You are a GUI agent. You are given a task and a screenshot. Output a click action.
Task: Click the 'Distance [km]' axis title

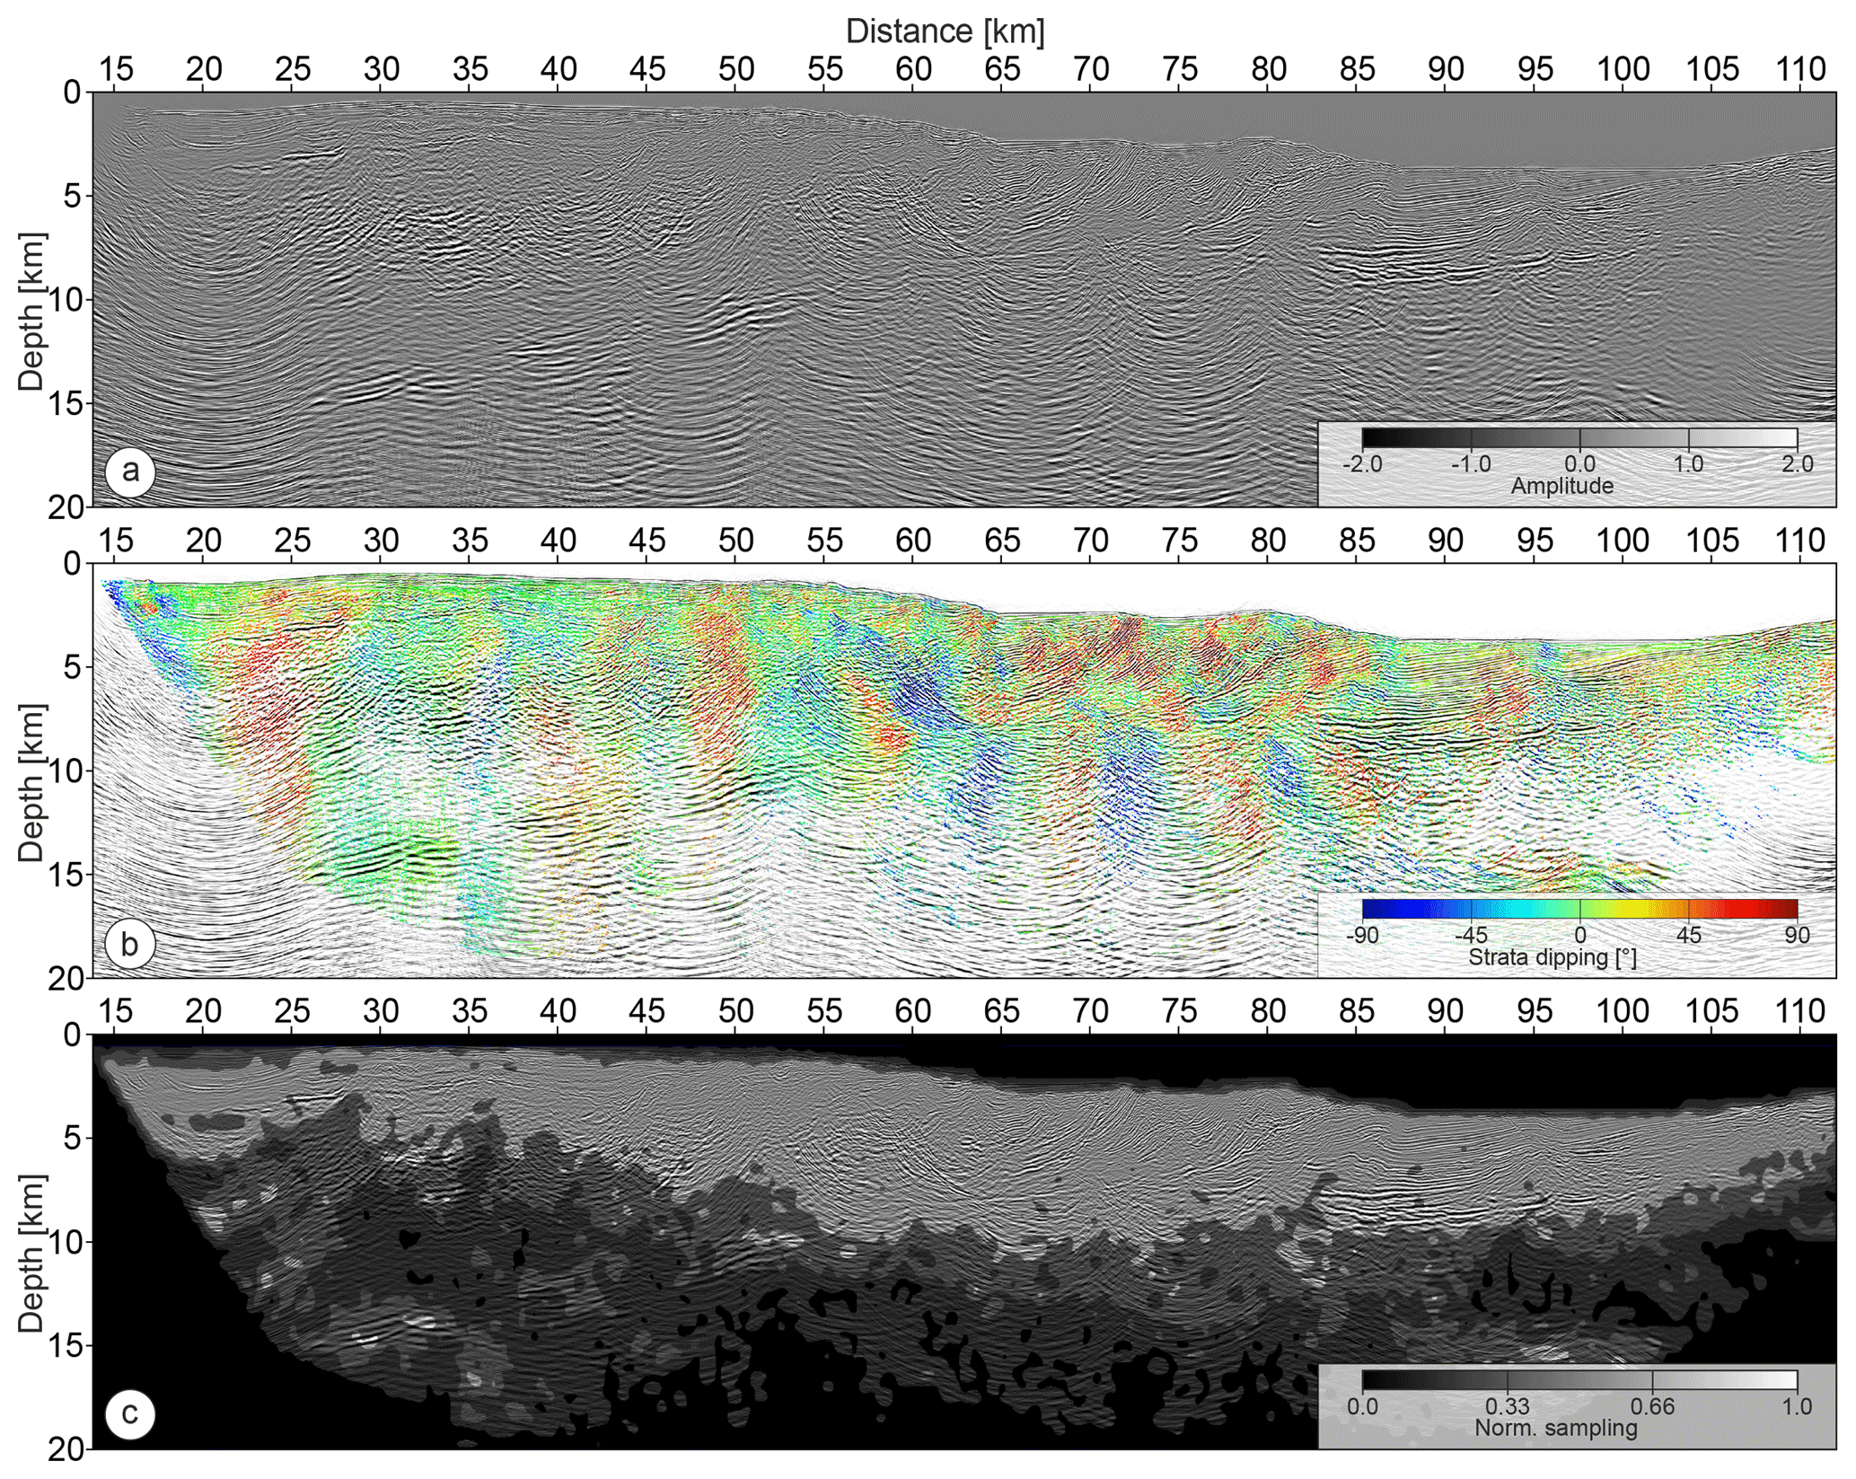945,31
